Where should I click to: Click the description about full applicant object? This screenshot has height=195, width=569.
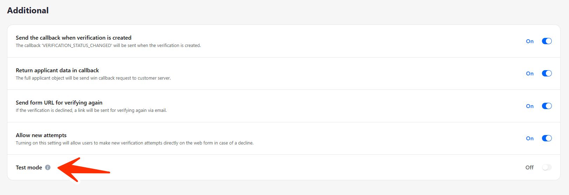point(93,78)
